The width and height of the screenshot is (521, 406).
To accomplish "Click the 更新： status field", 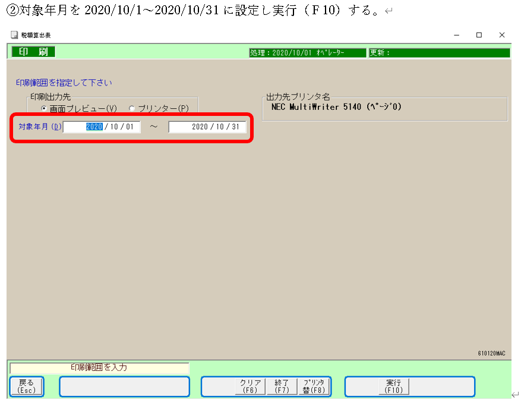I will click(440, 53).
